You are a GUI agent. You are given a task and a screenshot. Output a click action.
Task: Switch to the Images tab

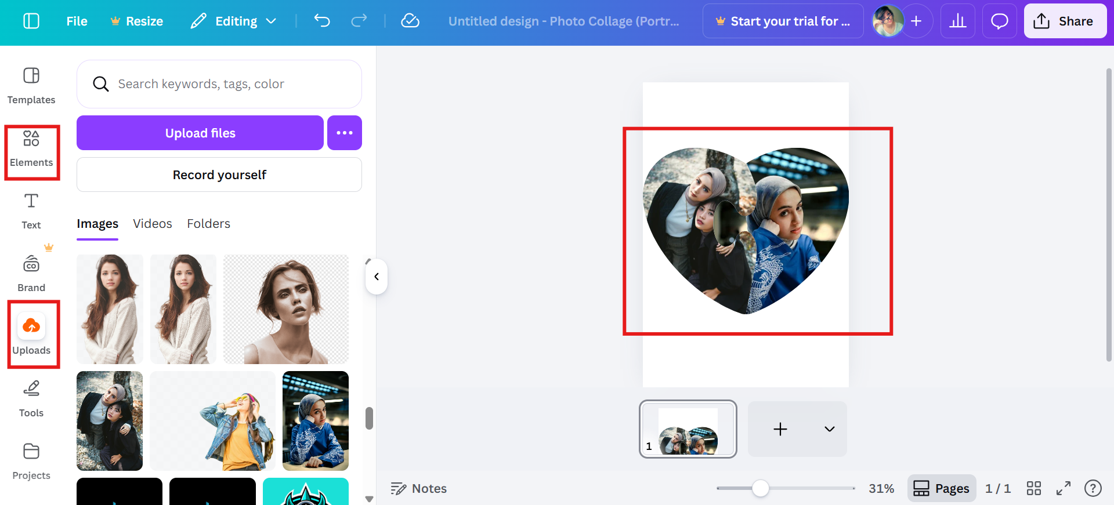[x=97, y=224]
